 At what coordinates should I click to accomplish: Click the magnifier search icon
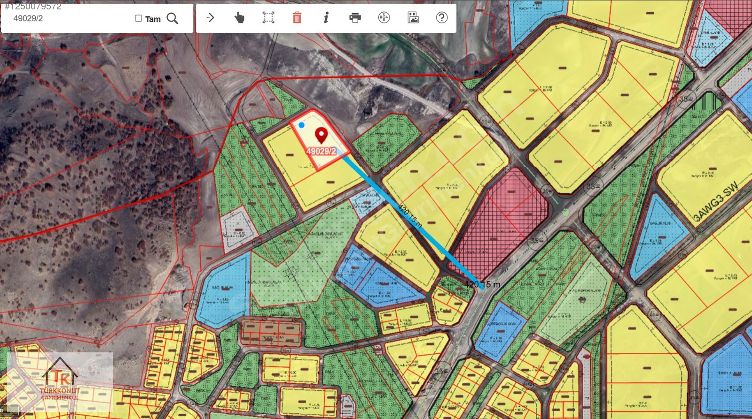point(172,18)
